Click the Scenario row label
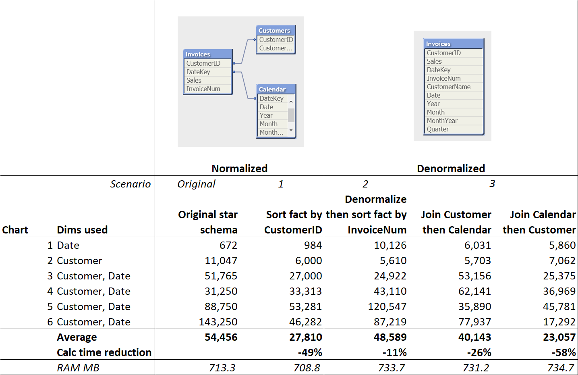The image size is (578, 375). pos(131,184)
